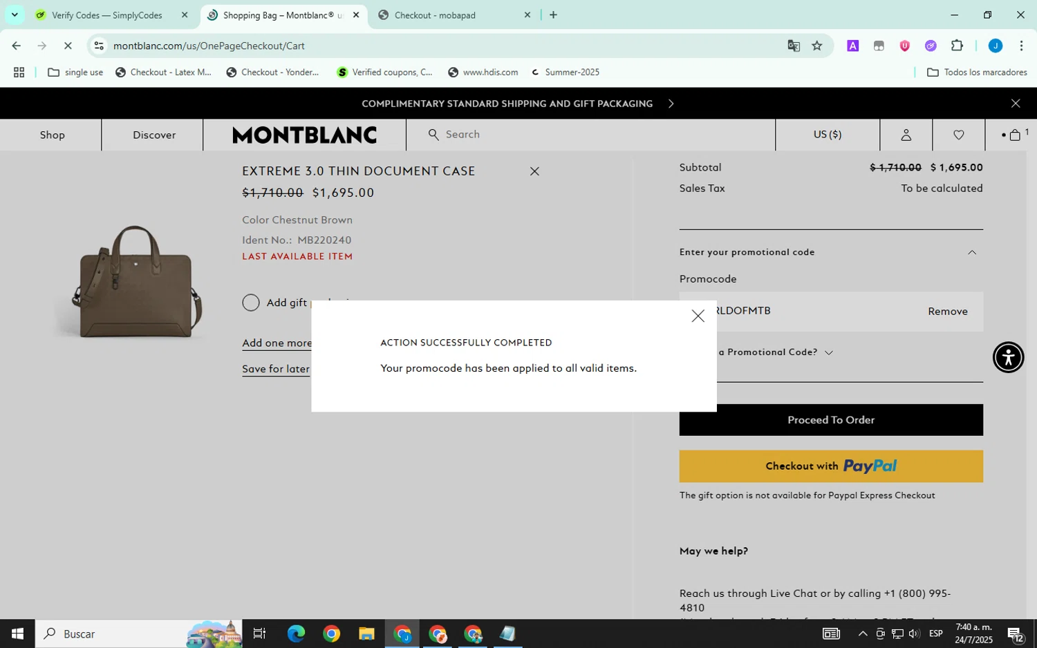Collapse the promotional code section
1037x648 pixels.
coord(971,252)
